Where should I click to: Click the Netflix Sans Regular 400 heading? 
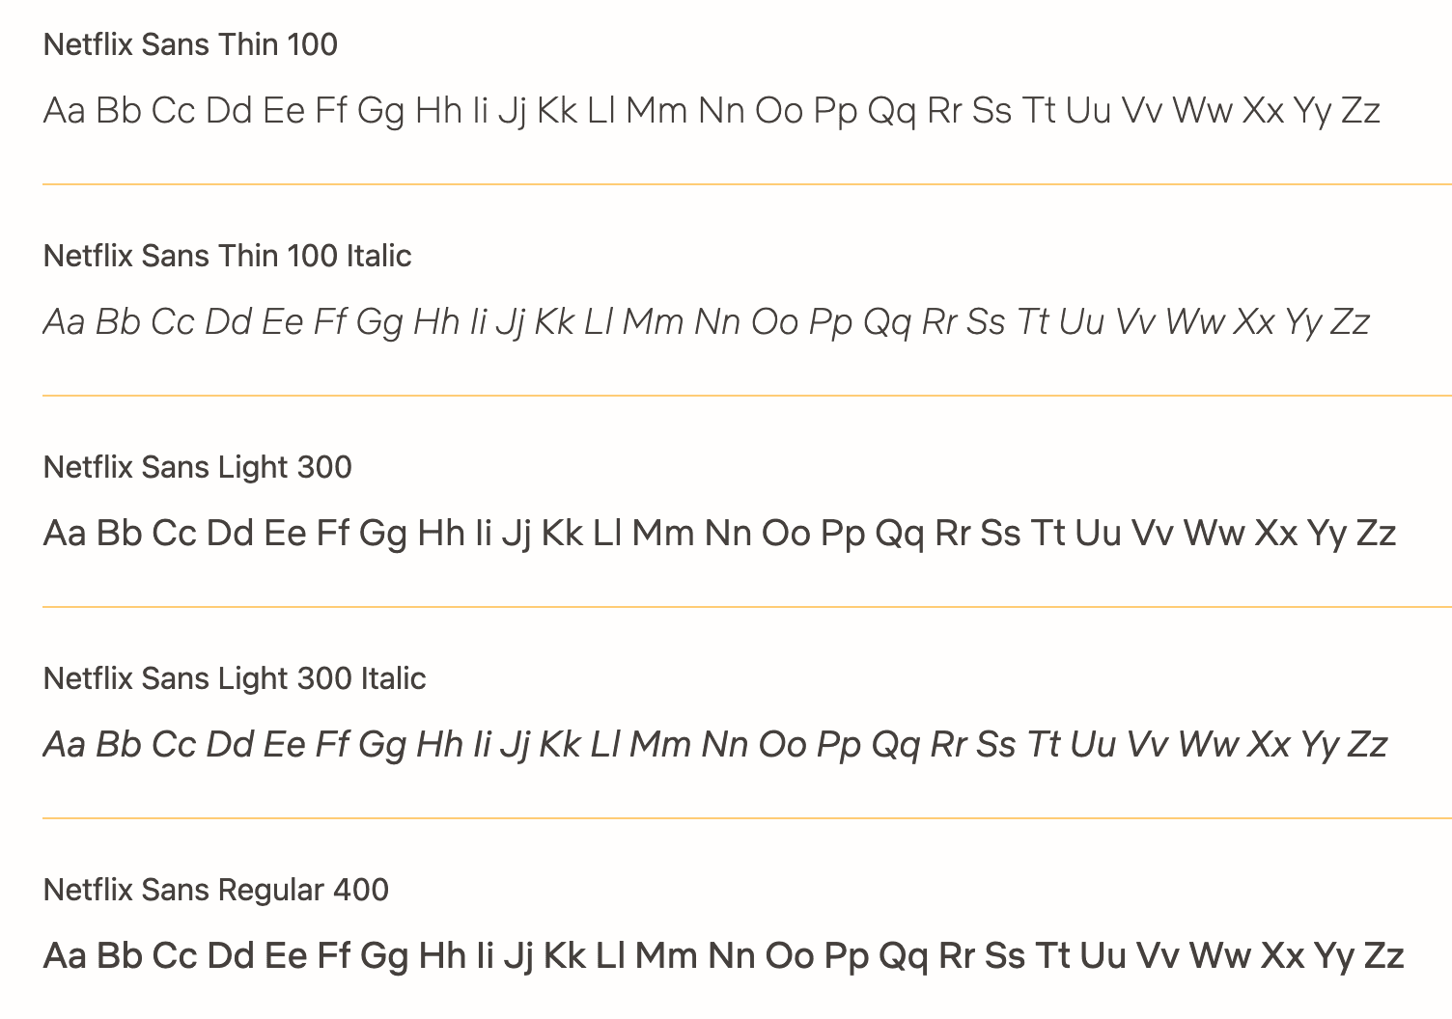click(215, 890)
